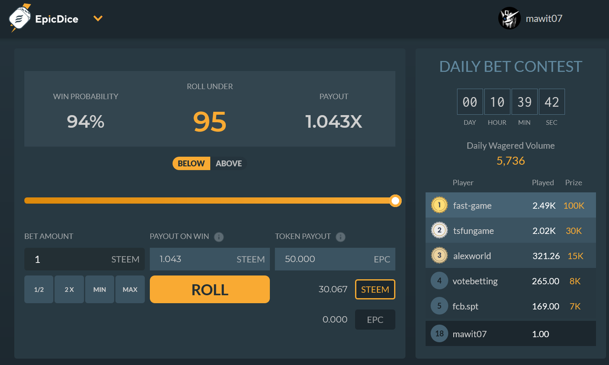The image size is (609, 365).
Task: Click the countdown DAY box
Action: click(470, 102)
